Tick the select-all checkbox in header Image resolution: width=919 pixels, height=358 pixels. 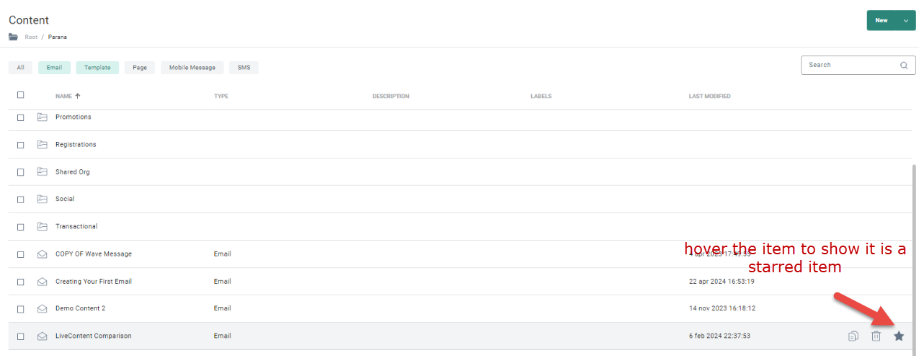[21, 95]
